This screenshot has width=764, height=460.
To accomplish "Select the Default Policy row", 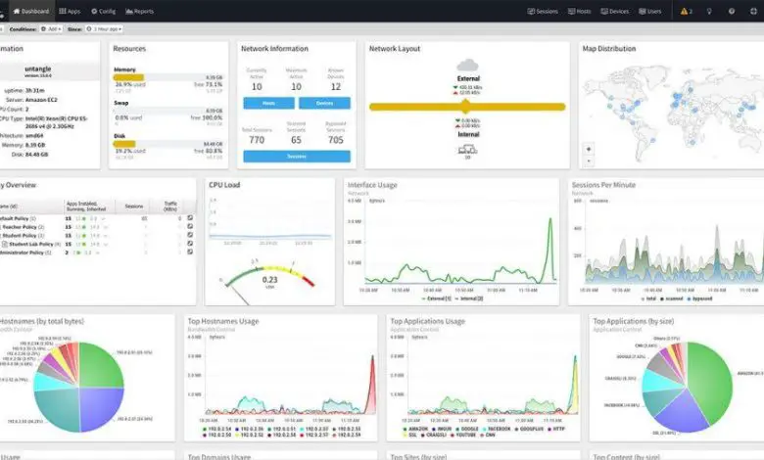I will click(x=97, y=218).
